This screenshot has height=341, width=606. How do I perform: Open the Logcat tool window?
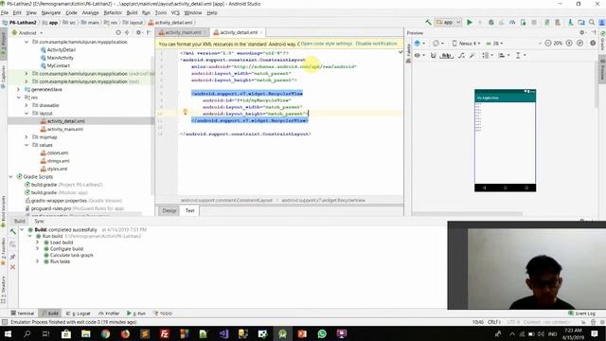(x=79, y=314)
